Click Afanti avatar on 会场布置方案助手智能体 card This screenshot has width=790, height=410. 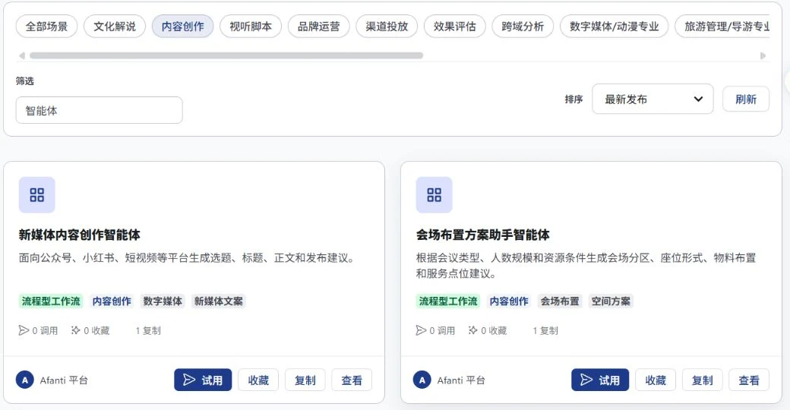[x=422, y=380]
